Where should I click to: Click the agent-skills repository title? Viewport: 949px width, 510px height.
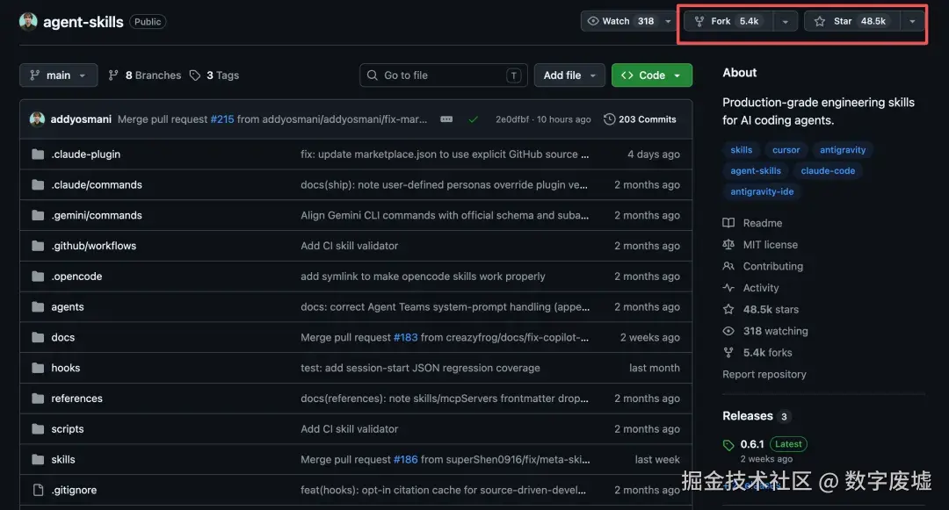[83, 22]
